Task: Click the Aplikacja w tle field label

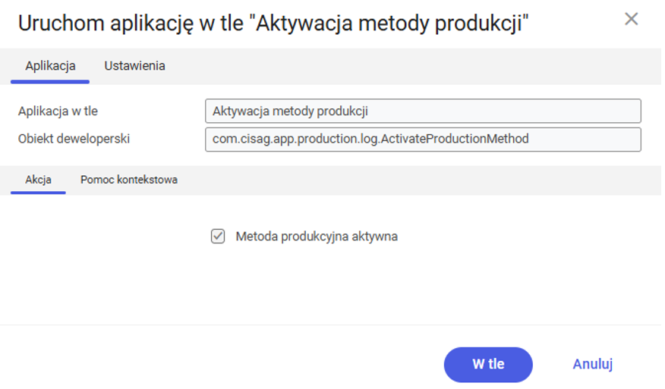Action: (58, 111)
